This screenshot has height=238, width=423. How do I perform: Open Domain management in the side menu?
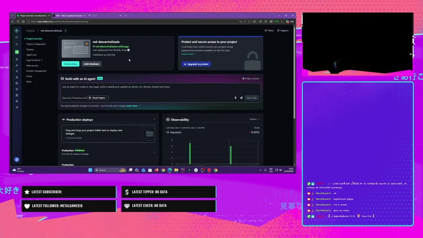[x=36, y=71]
